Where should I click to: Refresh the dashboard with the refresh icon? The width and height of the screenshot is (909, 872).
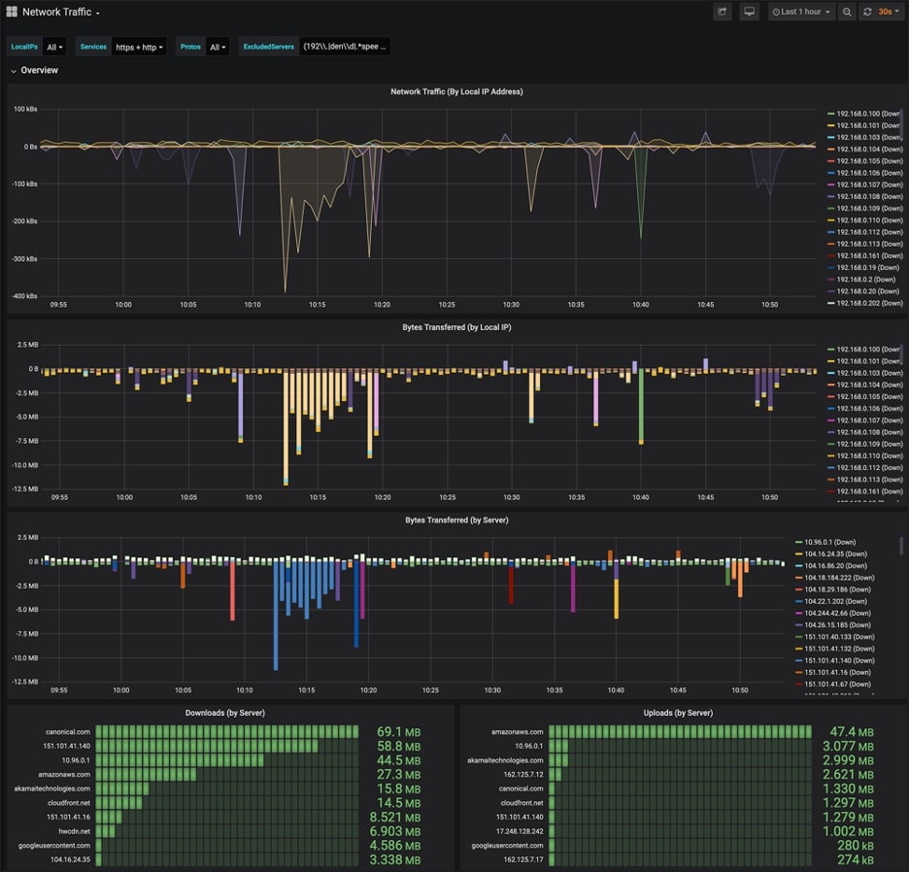867,12
